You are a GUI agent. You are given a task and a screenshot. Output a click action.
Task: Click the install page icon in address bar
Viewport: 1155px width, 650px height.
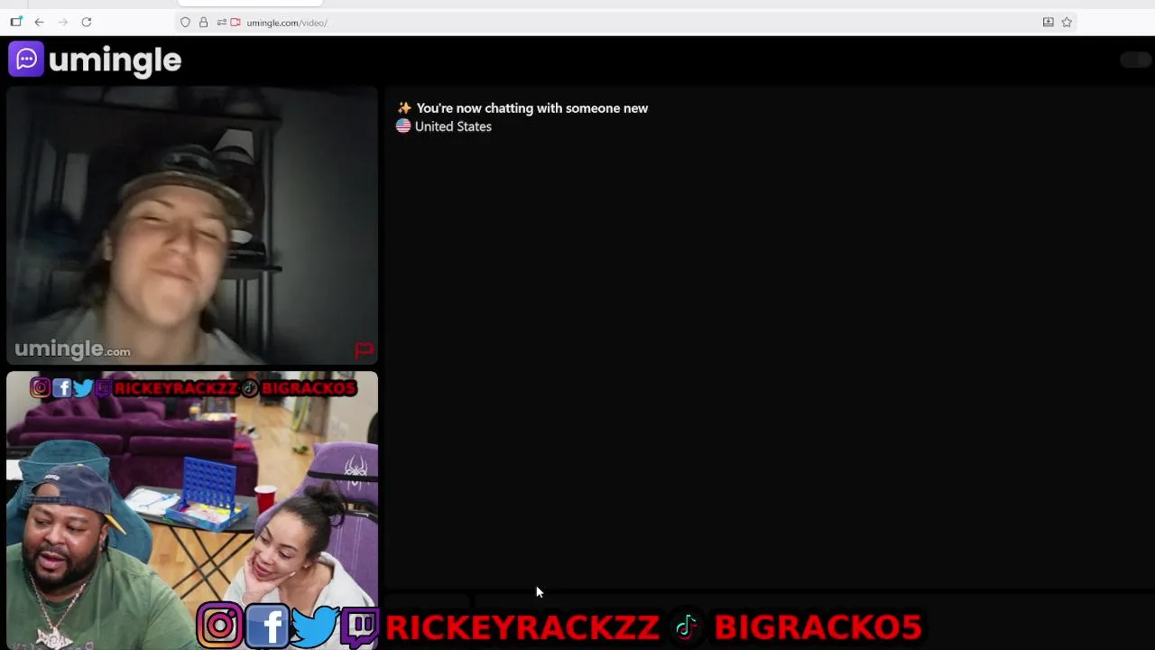tap(1048, 22)
